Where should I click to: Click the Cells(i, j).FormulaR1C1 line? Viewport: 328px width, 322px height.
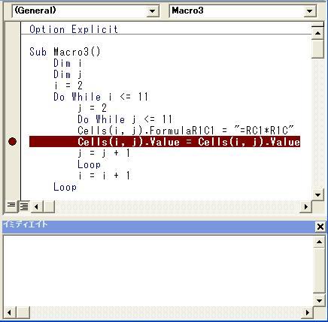(x=186, y=131)
